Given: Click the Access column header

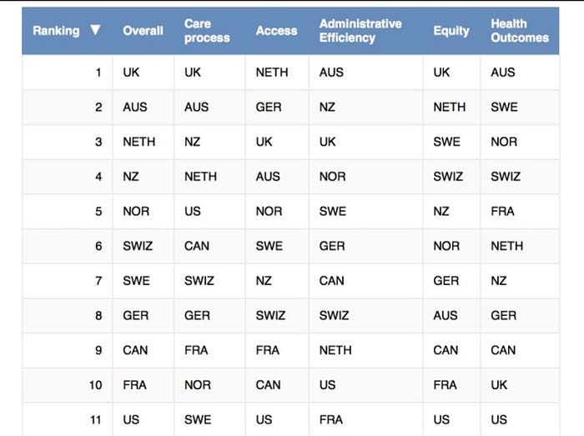Looking at the screenshot, I should [276, 31].
